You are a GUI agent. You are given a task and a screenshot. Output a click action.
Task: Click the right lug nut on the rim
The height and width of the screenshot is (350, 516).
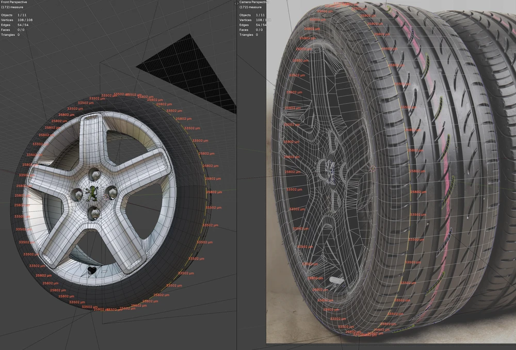click(x=111, y=192)
